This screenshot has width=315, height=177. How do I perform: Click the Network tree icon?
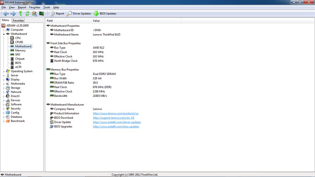[8, 92]
